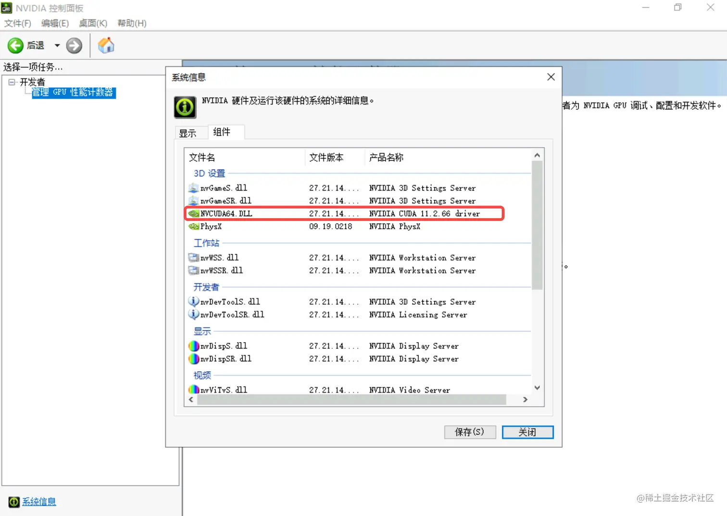Open the 系统信息 link at bottom left

coord(39,502)
